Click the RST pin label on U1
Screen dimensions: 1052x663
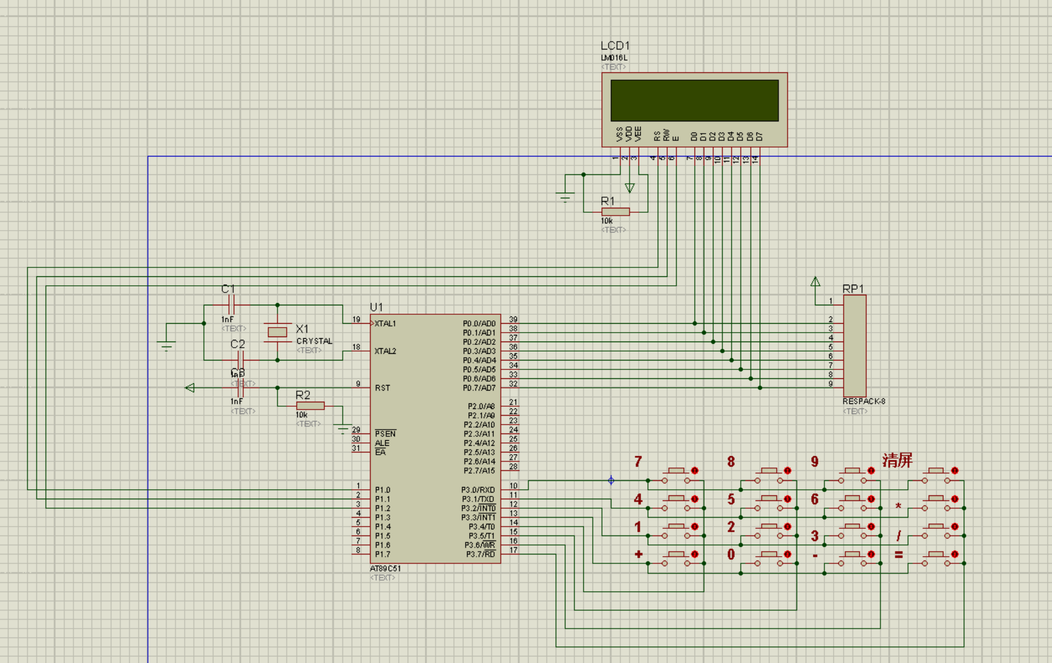(382, 388)
